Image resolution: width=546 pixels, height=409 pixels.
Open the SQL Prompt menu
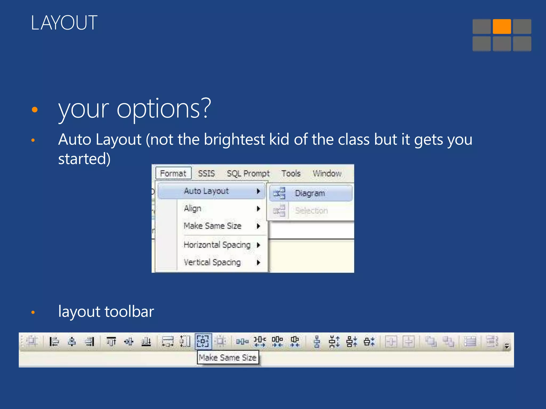pos(248,173)
